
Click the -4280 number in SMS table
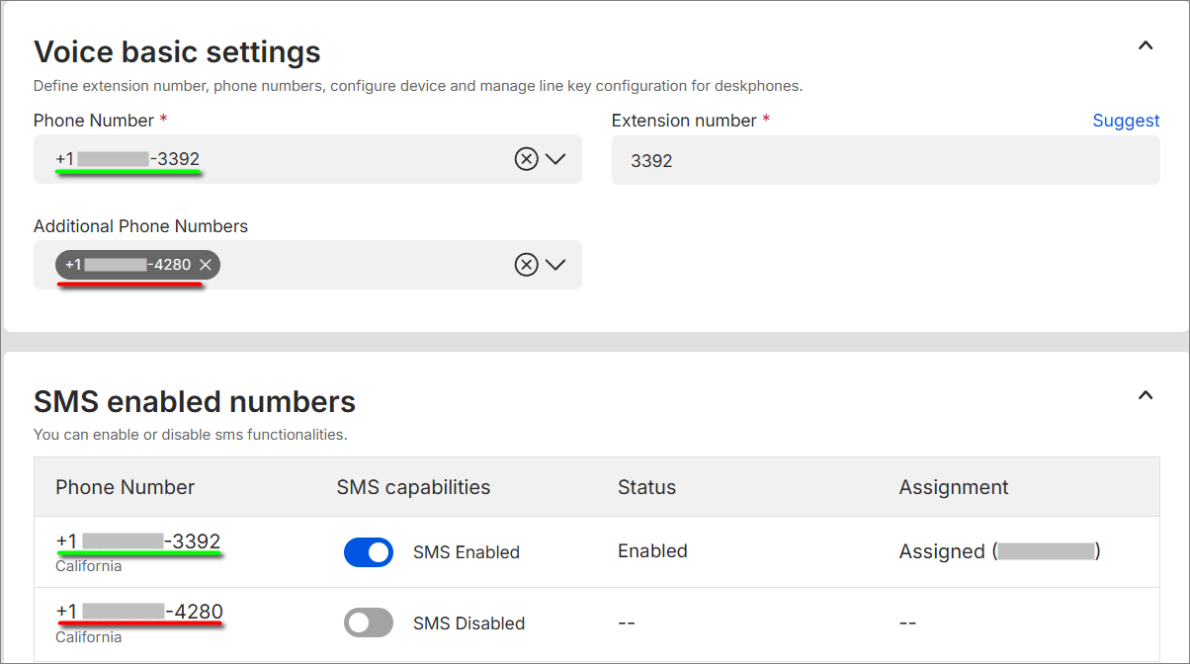[x=138, y=612]
